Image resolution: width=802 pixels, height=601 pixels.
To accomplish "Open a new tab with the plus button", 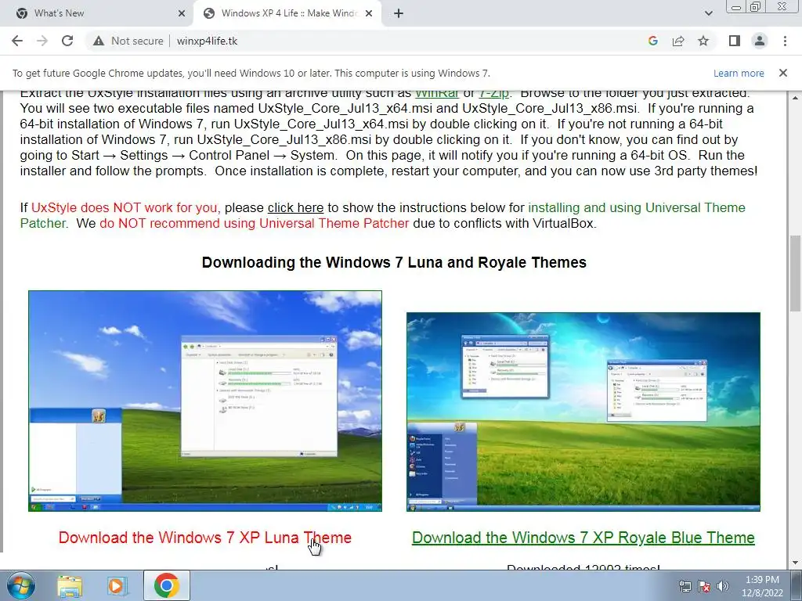I will coord(399,13).
